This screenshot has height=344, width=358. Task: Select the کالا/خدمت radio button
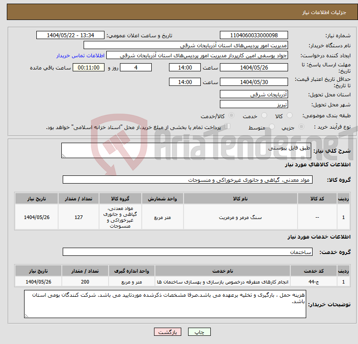point(232,115)
